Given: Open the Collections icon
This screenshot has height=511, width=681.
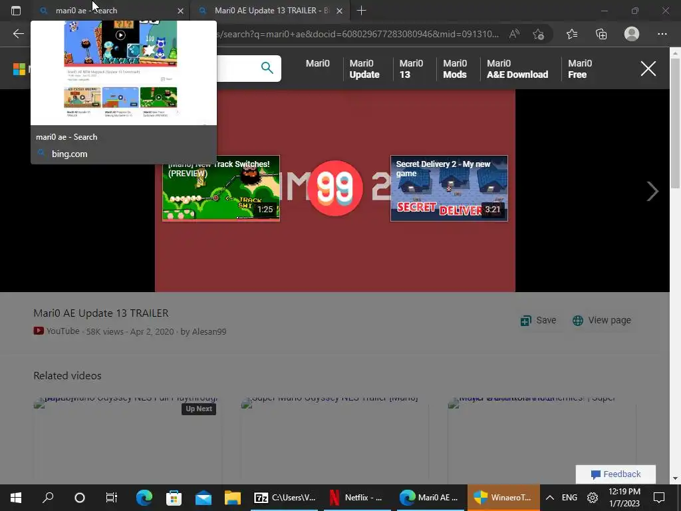Looking at the screenshot, I should 601,34.
